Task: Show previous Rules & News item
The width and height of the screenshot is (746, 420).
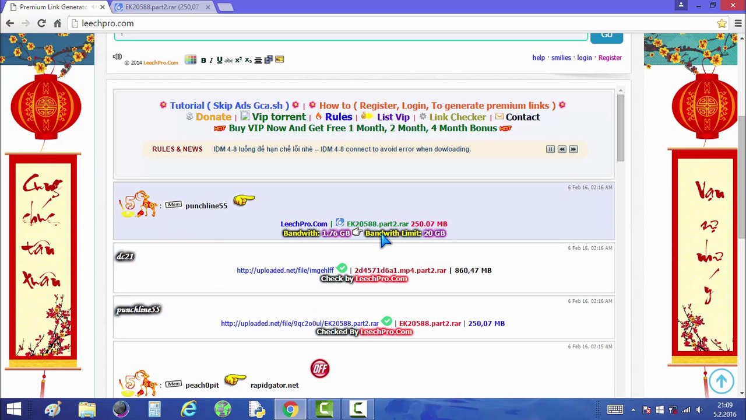Action: point(562,149)
